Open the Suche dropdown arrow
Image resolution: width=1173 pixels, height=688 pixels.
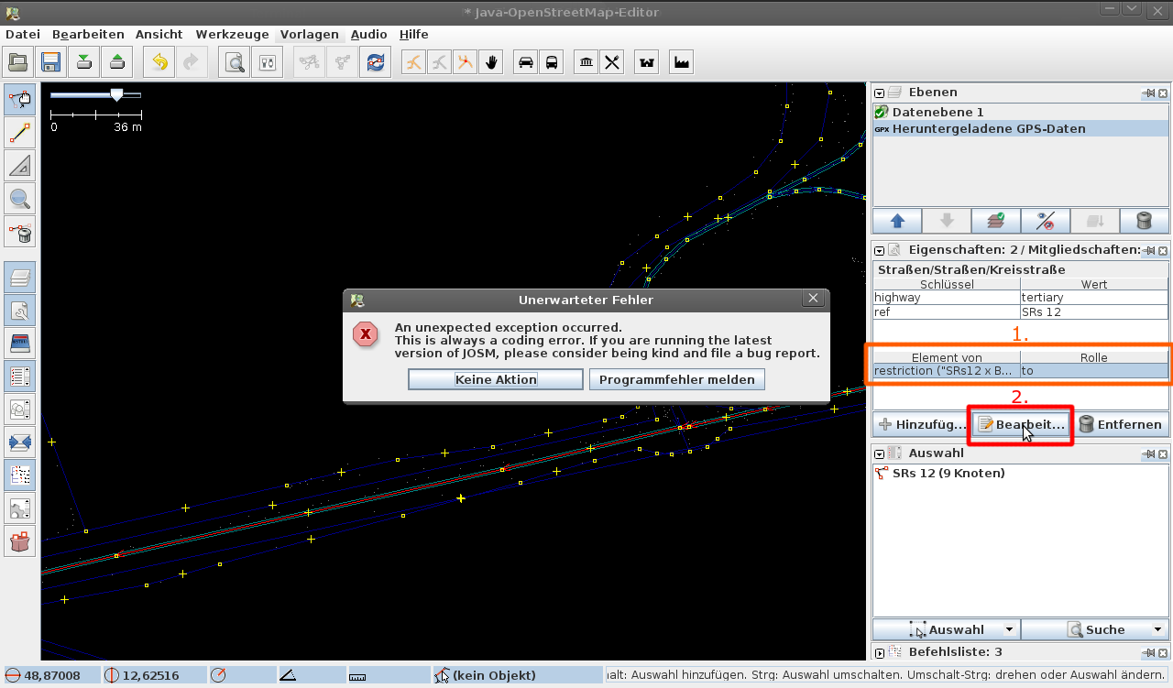click(x=1158, y=629)
